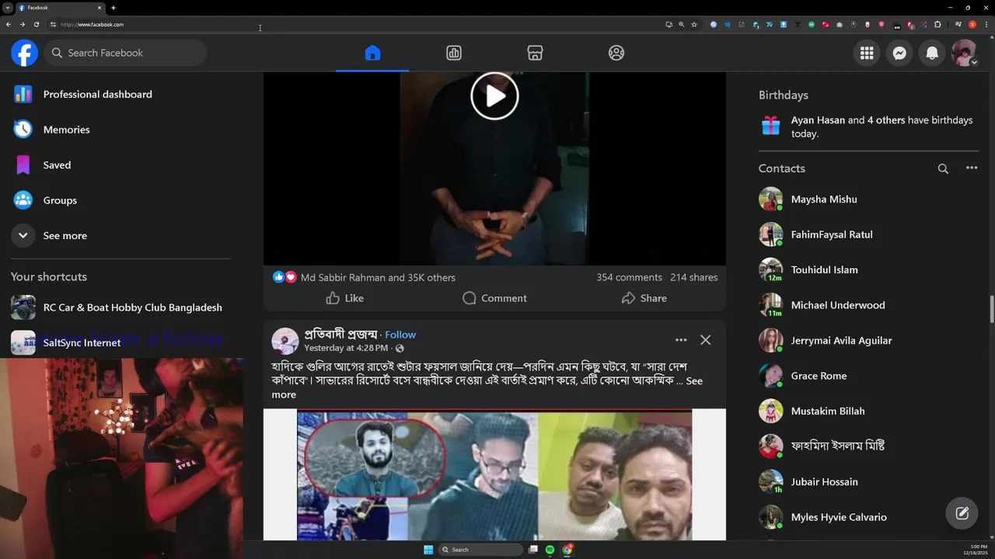Viewport: 995px width, 559px height.
Task: Open the Groups tab icon in top navigation
Action: 616,53
